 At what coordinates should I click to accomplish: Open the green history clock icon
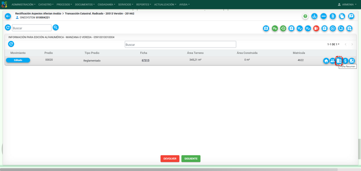(283, 28)
